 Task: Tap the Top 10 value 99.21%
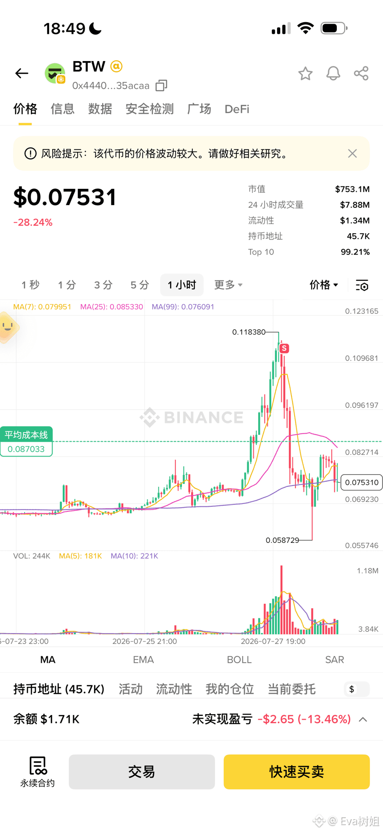(x=355, y=252)
